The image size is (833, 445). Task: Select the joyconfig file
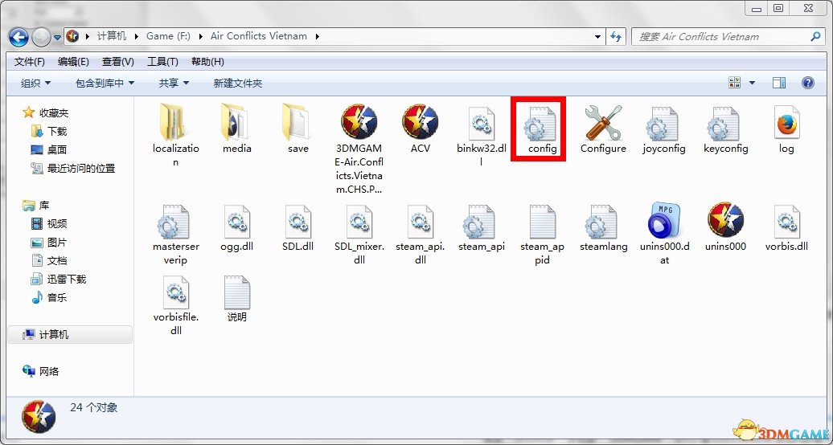(x=664, y=129)
